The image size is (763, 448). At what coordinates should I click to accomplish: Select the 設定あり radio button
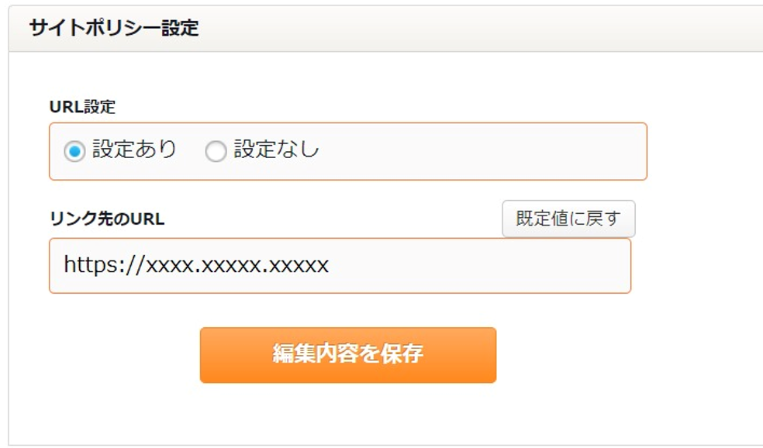tap(74, 151)
